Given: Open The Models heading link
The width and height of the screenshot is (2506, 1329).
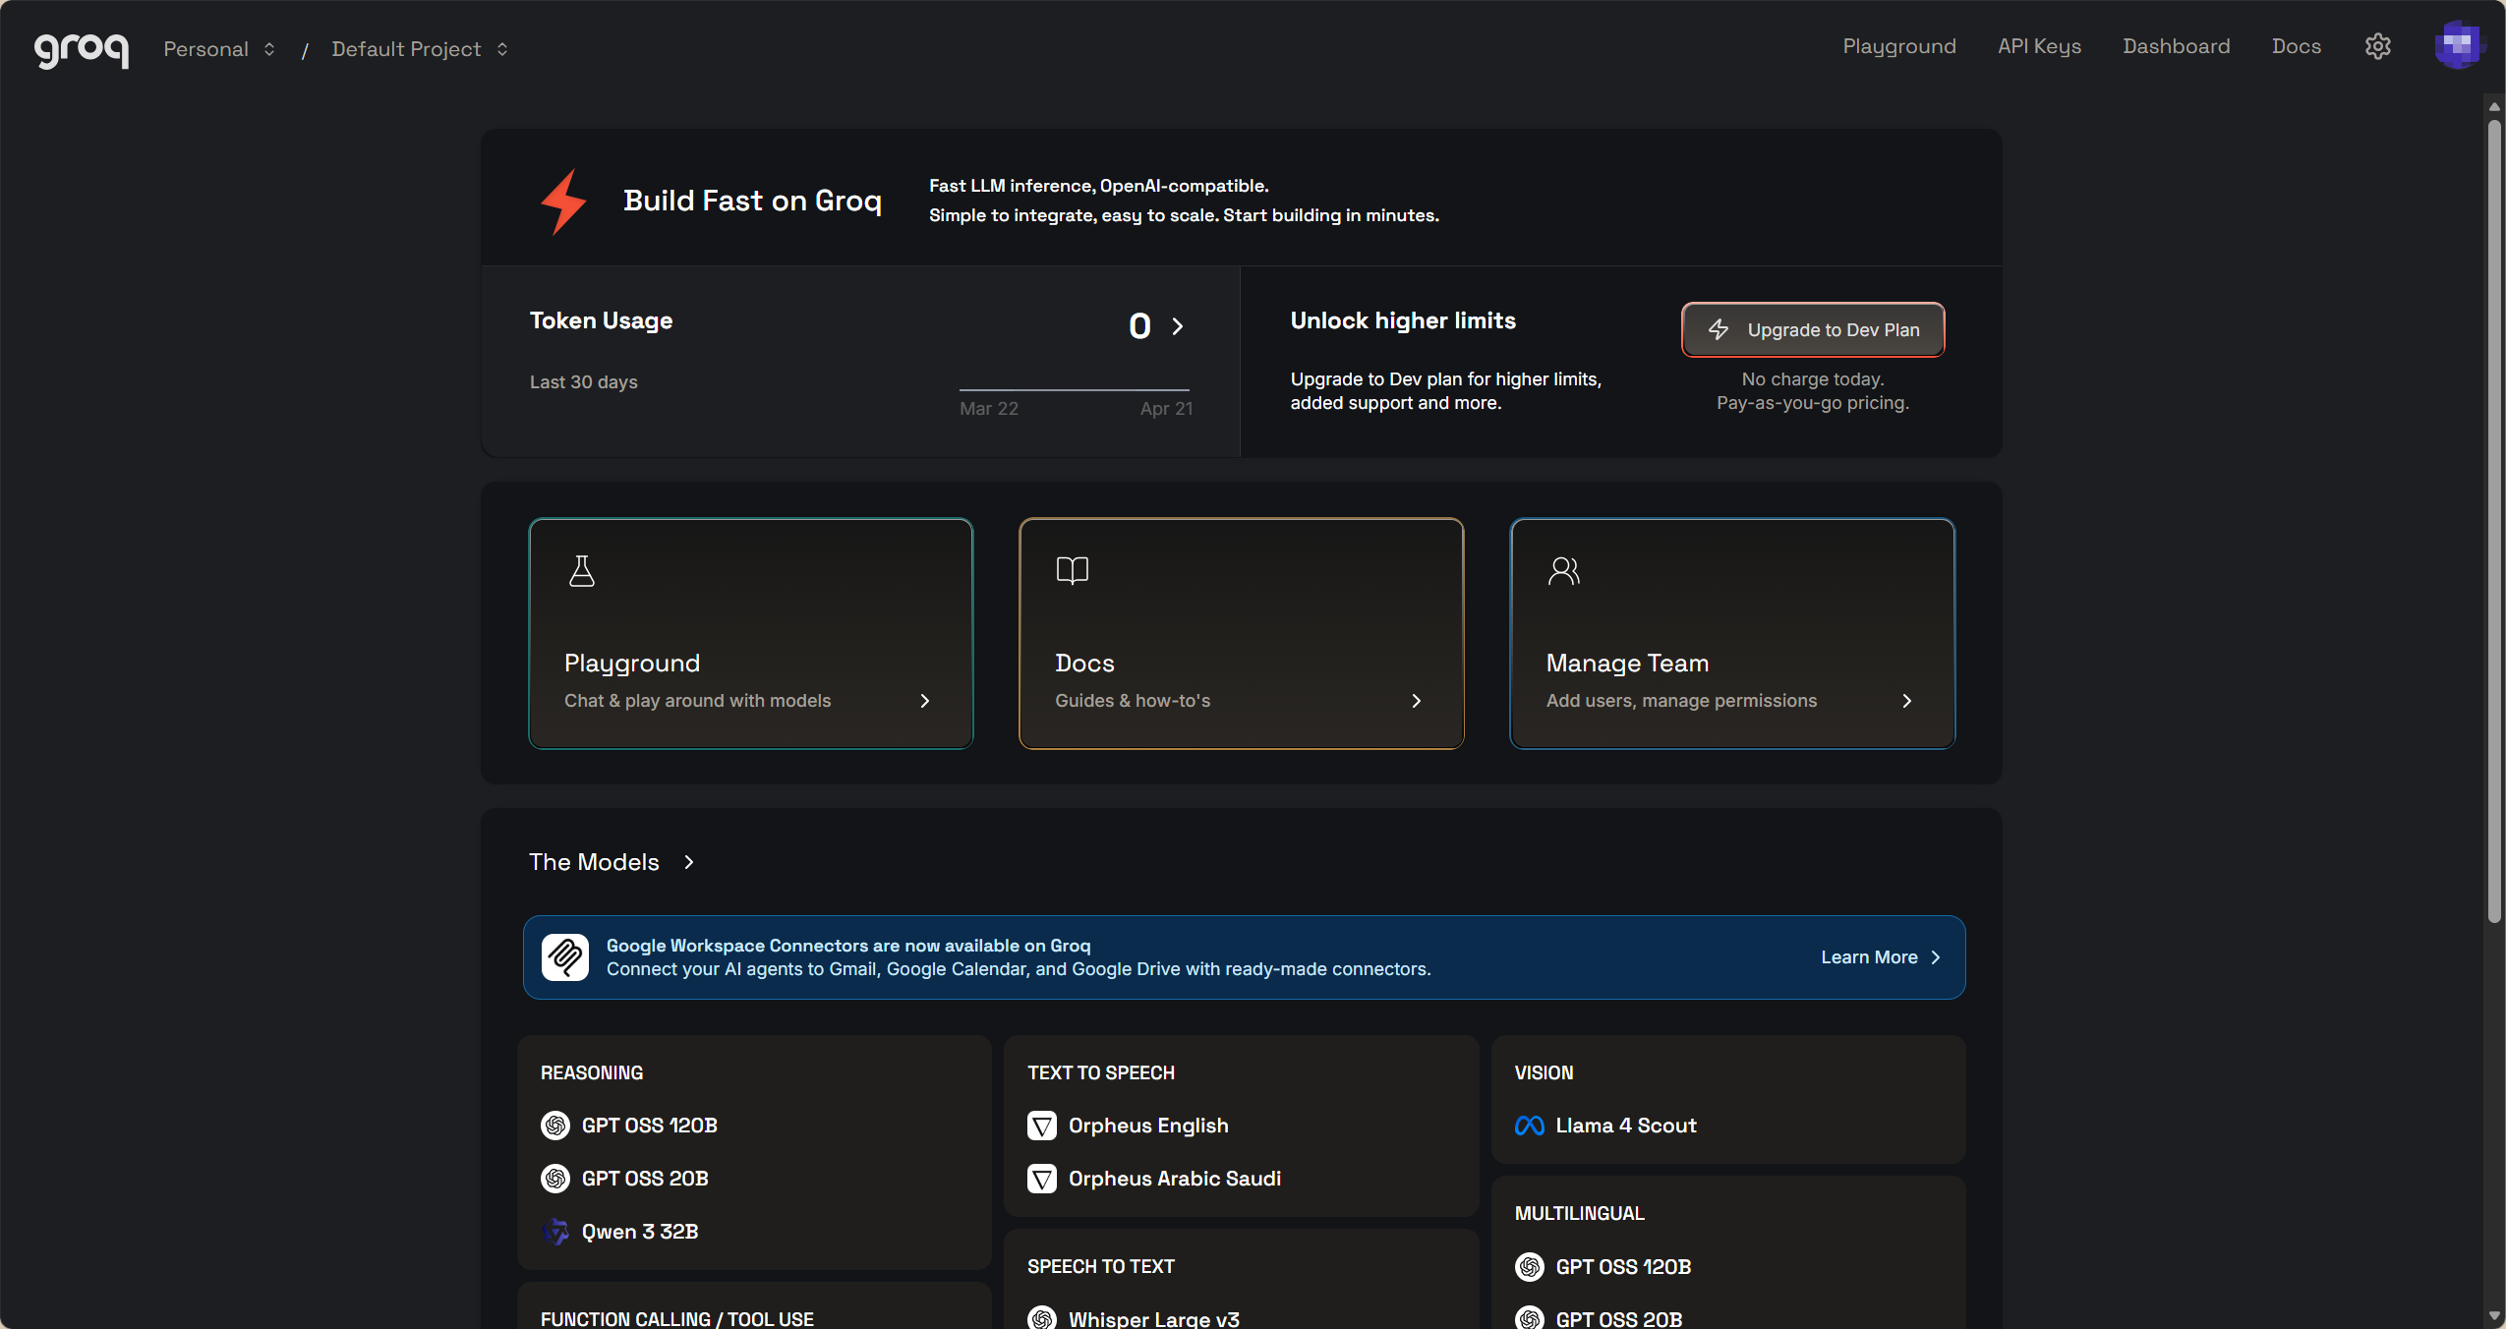Looking at the screenshot, I should pyautogui.click(x=594, y=862).
